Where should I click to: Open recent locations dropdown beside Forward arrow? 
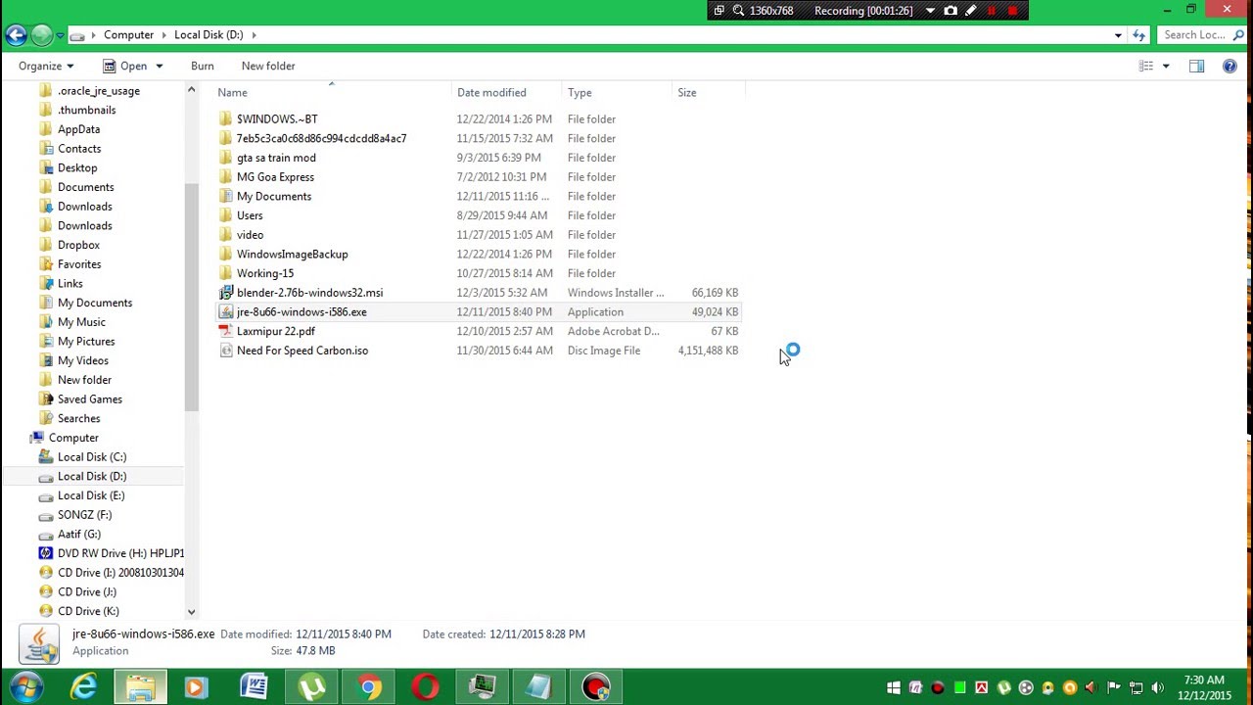pyautogui.click(x=60, y=35)
